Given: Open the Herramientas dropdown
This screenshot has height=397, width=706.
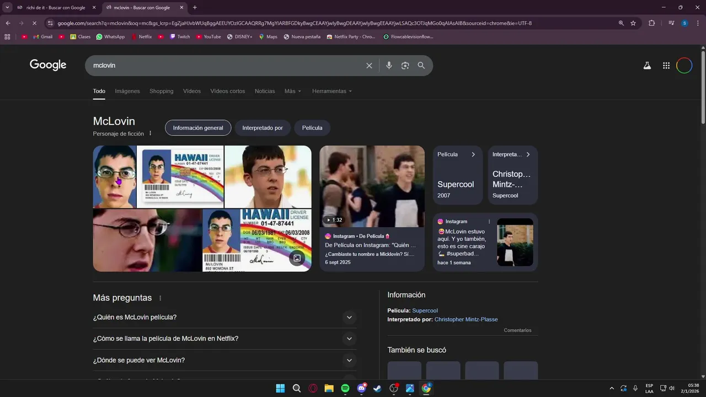Looking at the screenshot, I should coord(332,91).
